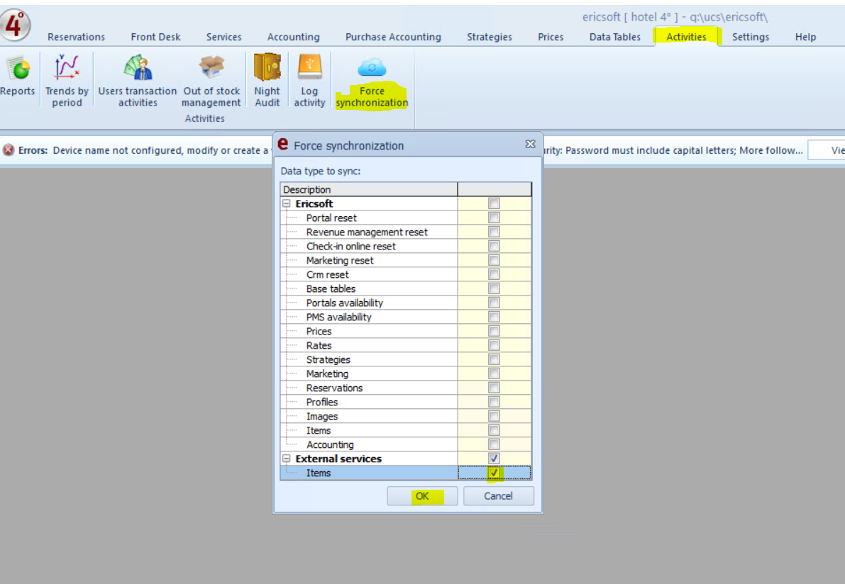
Task: Select the PMS availability row label
Action: click(339, 317)
